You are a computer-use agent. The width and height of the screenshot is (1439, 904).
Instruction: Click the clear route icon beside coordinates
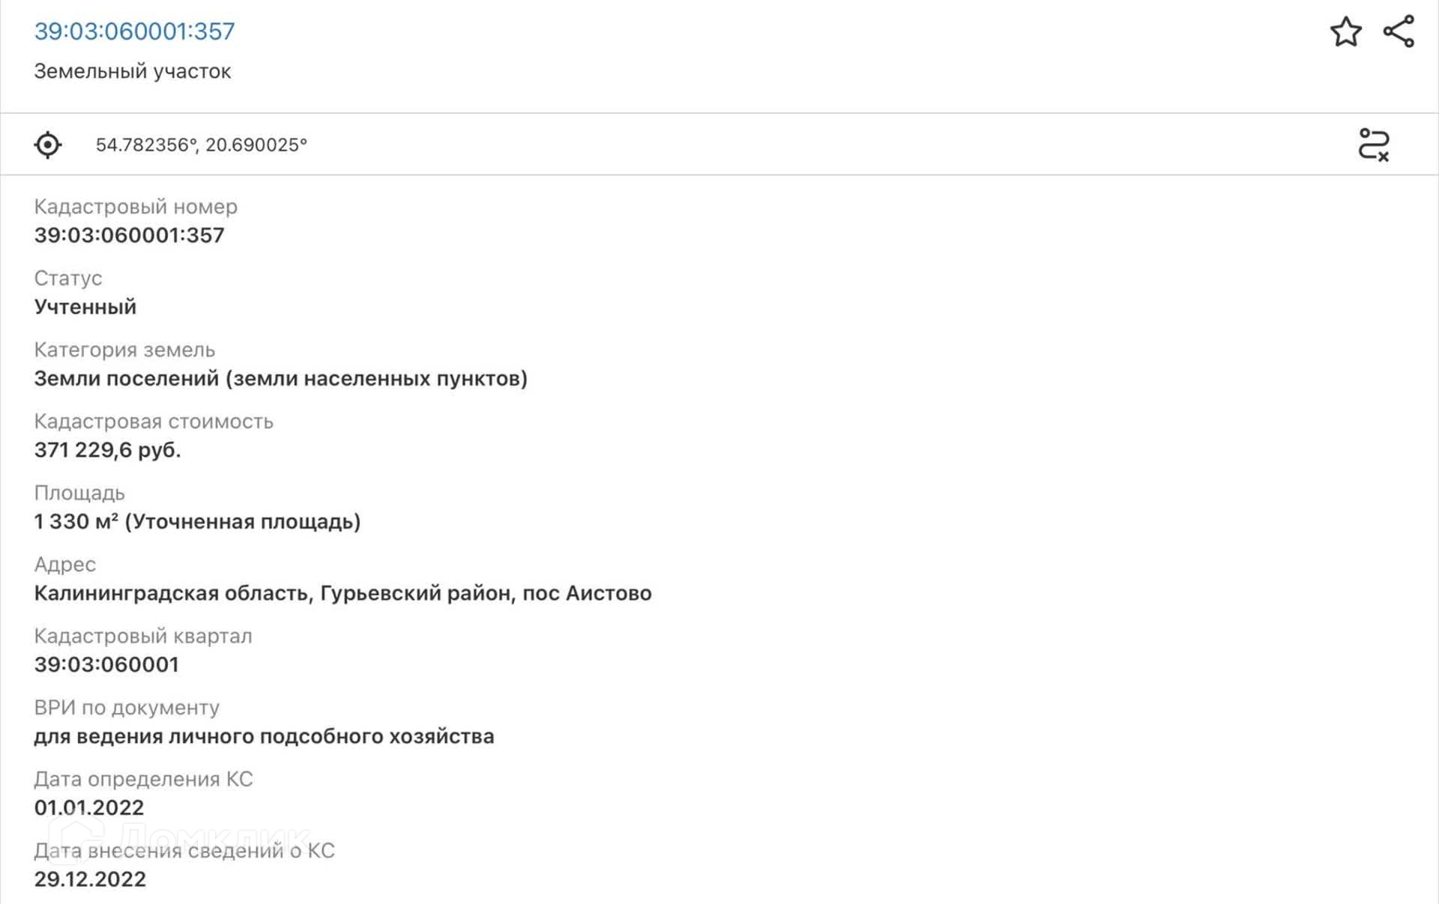(1373, 145)
